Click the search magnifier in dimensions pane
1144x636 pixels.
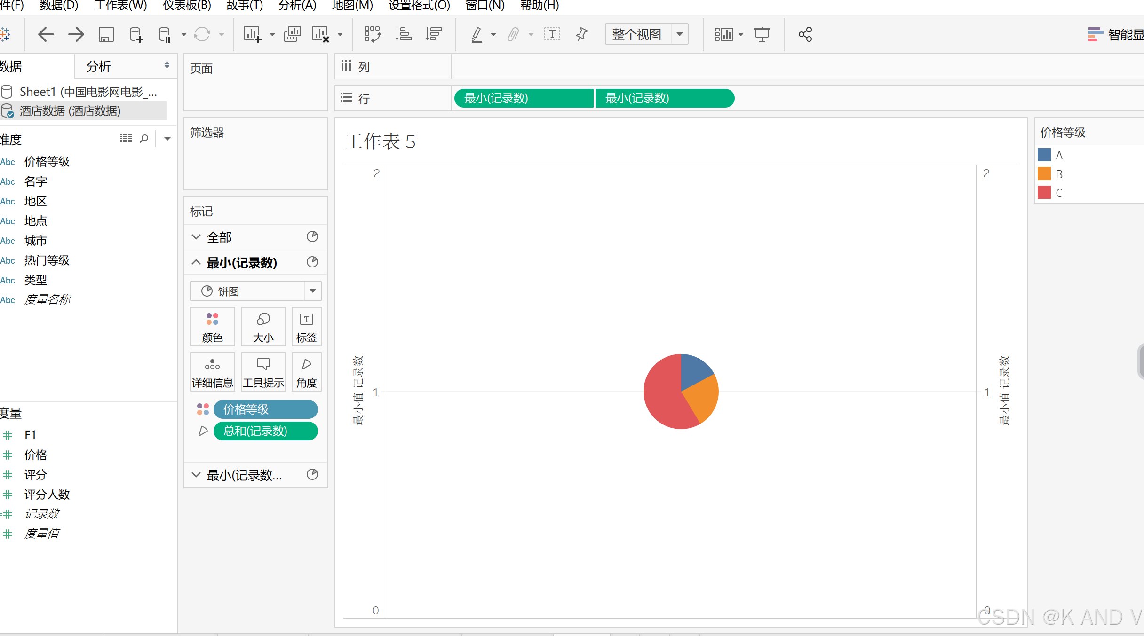[x=144, y=139]
